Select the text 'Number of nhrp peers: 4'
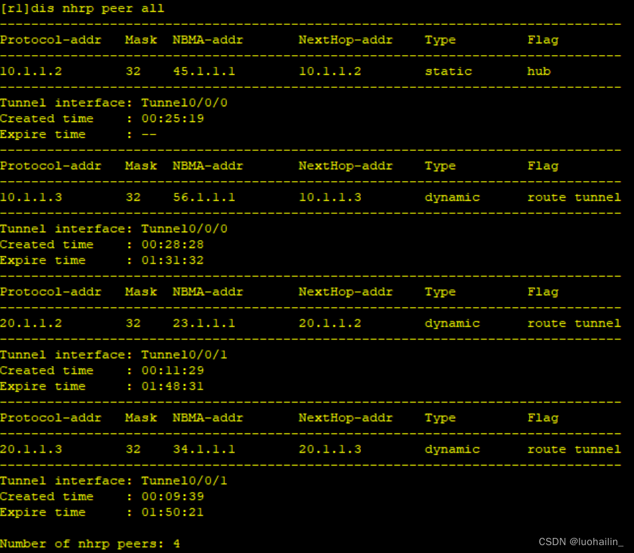 point(89,544)
